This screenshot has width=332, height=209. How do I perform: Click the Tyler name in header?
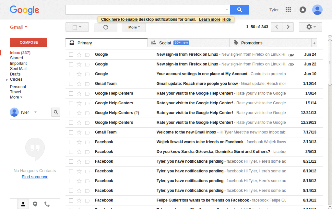coord(274,10)
